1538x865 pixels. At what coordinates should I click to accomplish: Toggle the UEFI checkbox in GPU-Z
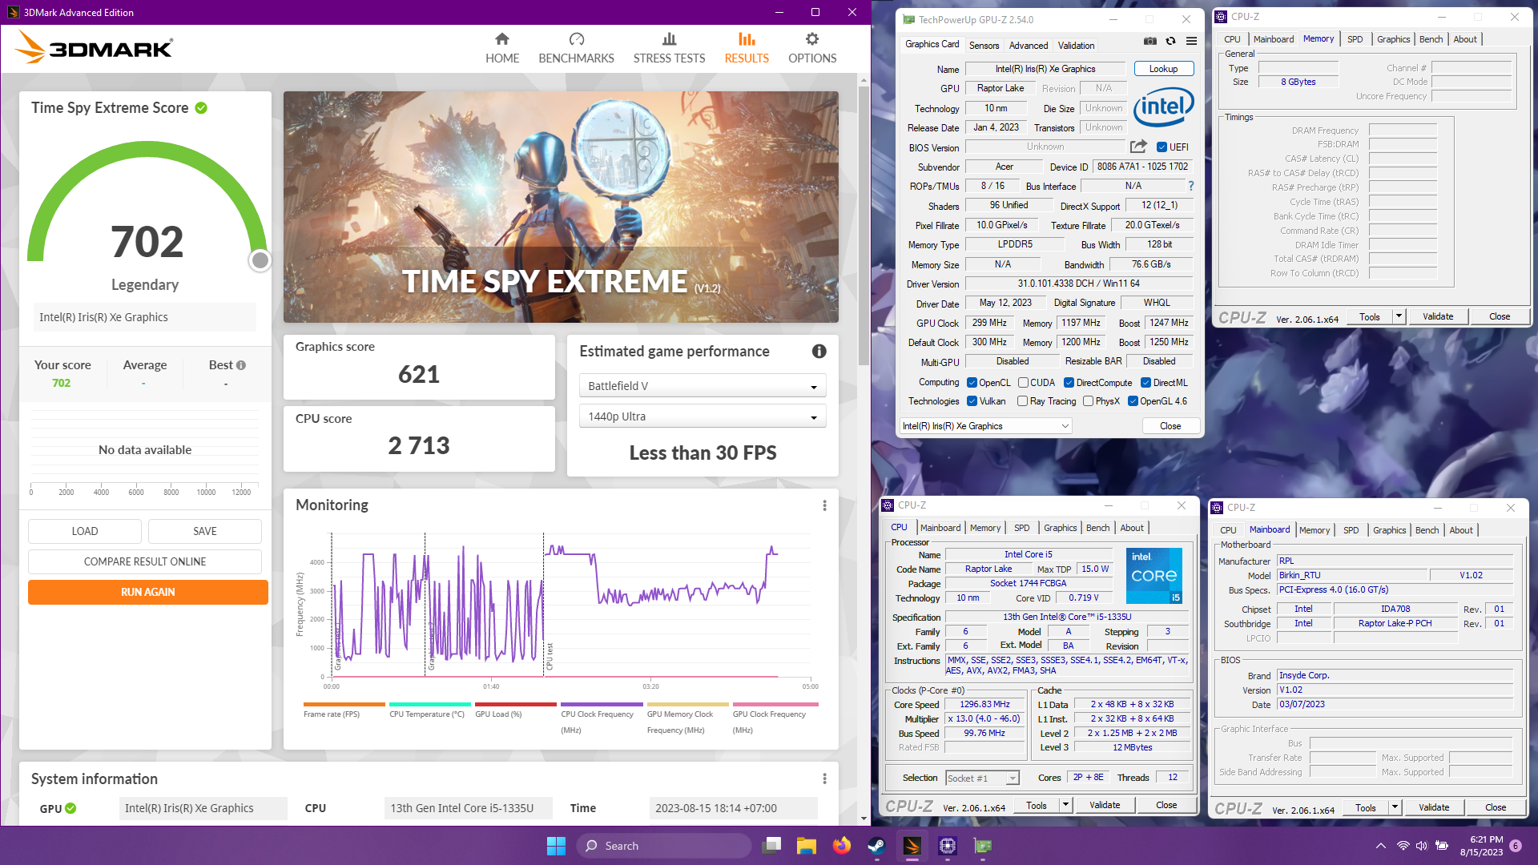(1162, 147)
